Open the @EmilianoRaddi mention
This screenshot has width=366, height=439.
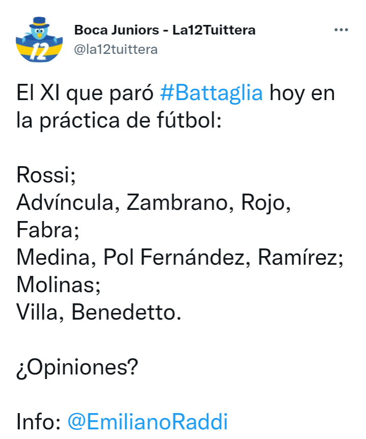pos(148,422)
